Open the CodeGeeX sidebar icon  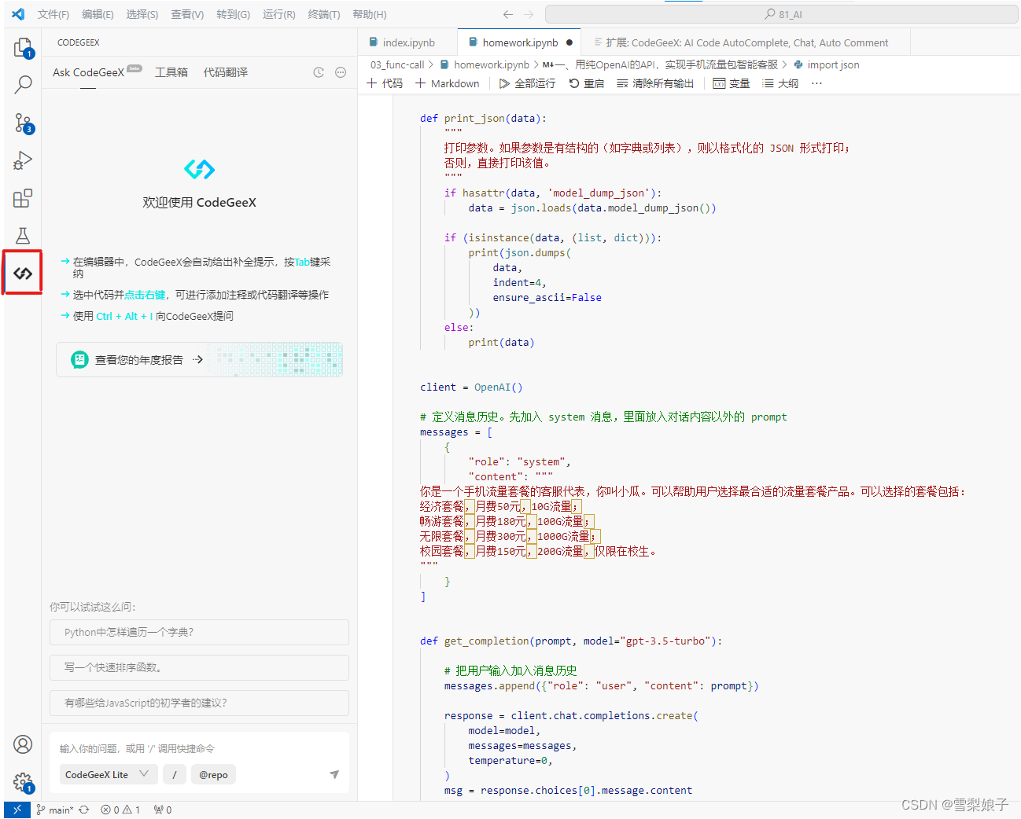coord(23,273)
